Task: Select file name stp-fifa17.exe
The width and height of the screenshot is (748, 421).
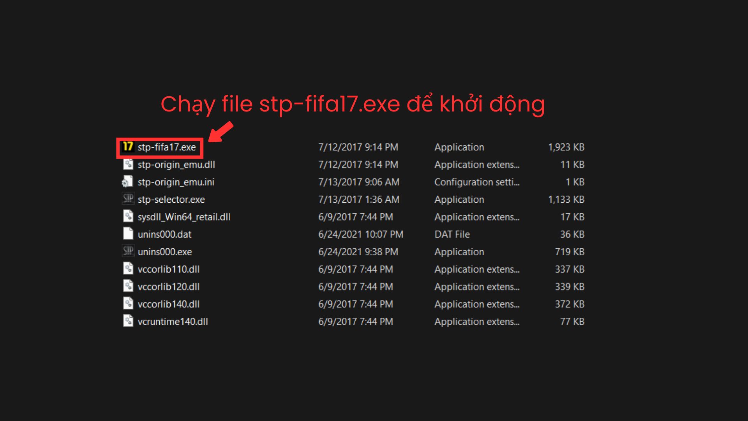Action: (x=167, y=147)
